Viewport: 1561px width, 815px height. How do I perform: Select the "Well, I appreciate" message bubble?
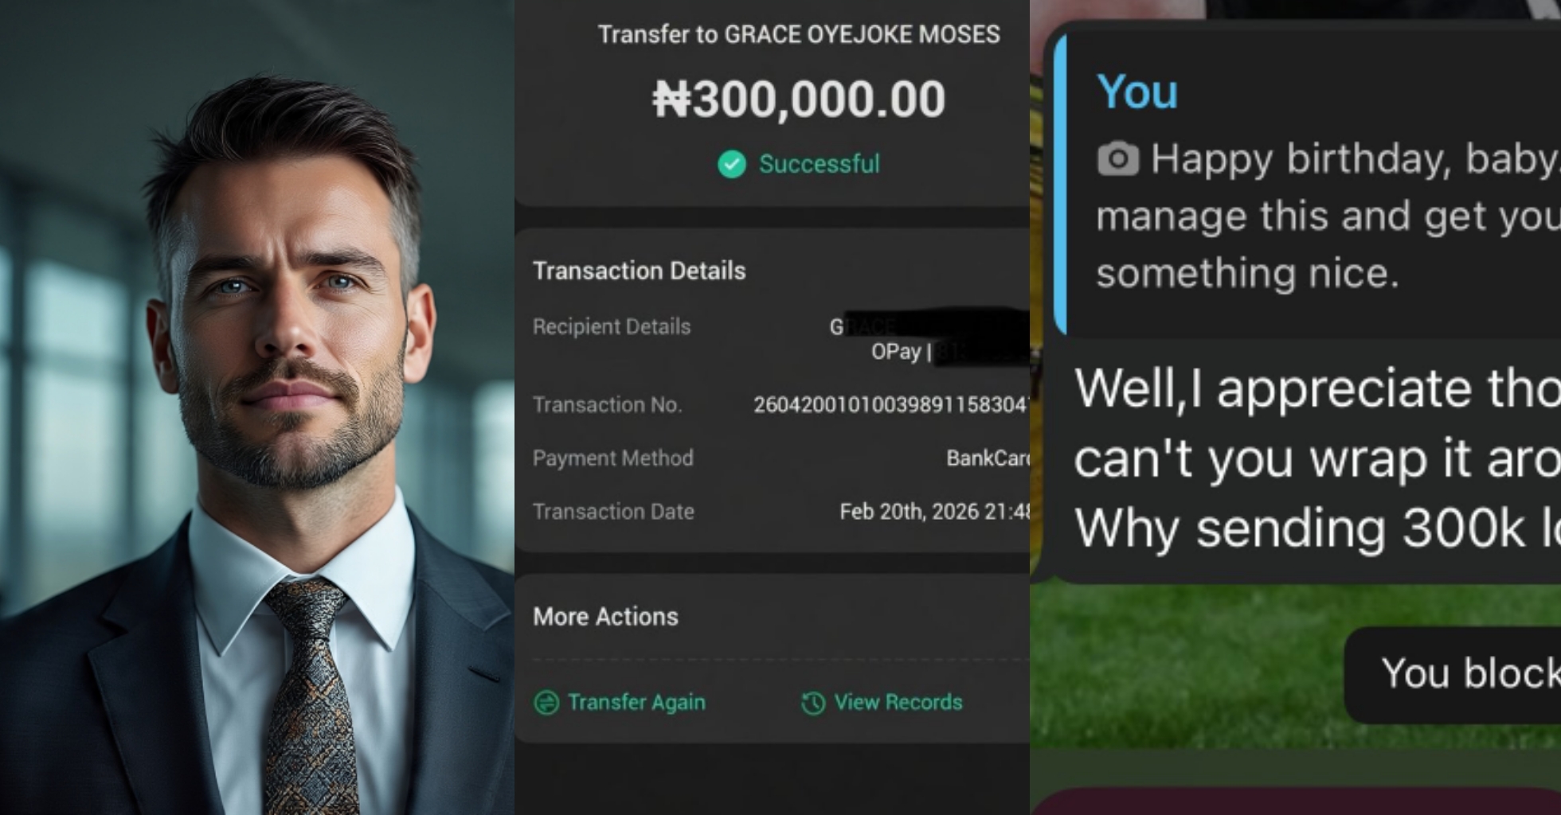1306,459
